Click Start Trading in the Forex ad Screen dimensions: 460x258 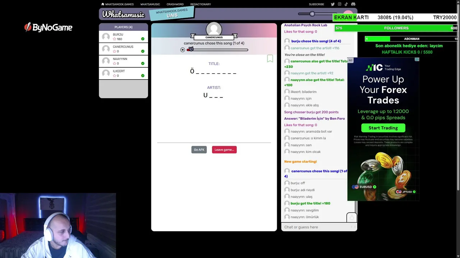pos(383,128)
